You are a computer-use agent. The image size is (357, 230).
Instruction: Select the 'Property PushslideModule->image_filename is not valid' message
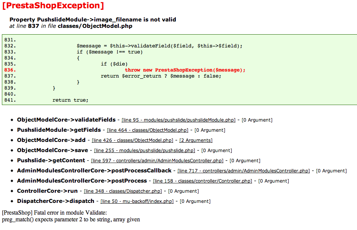pos(93,20)
